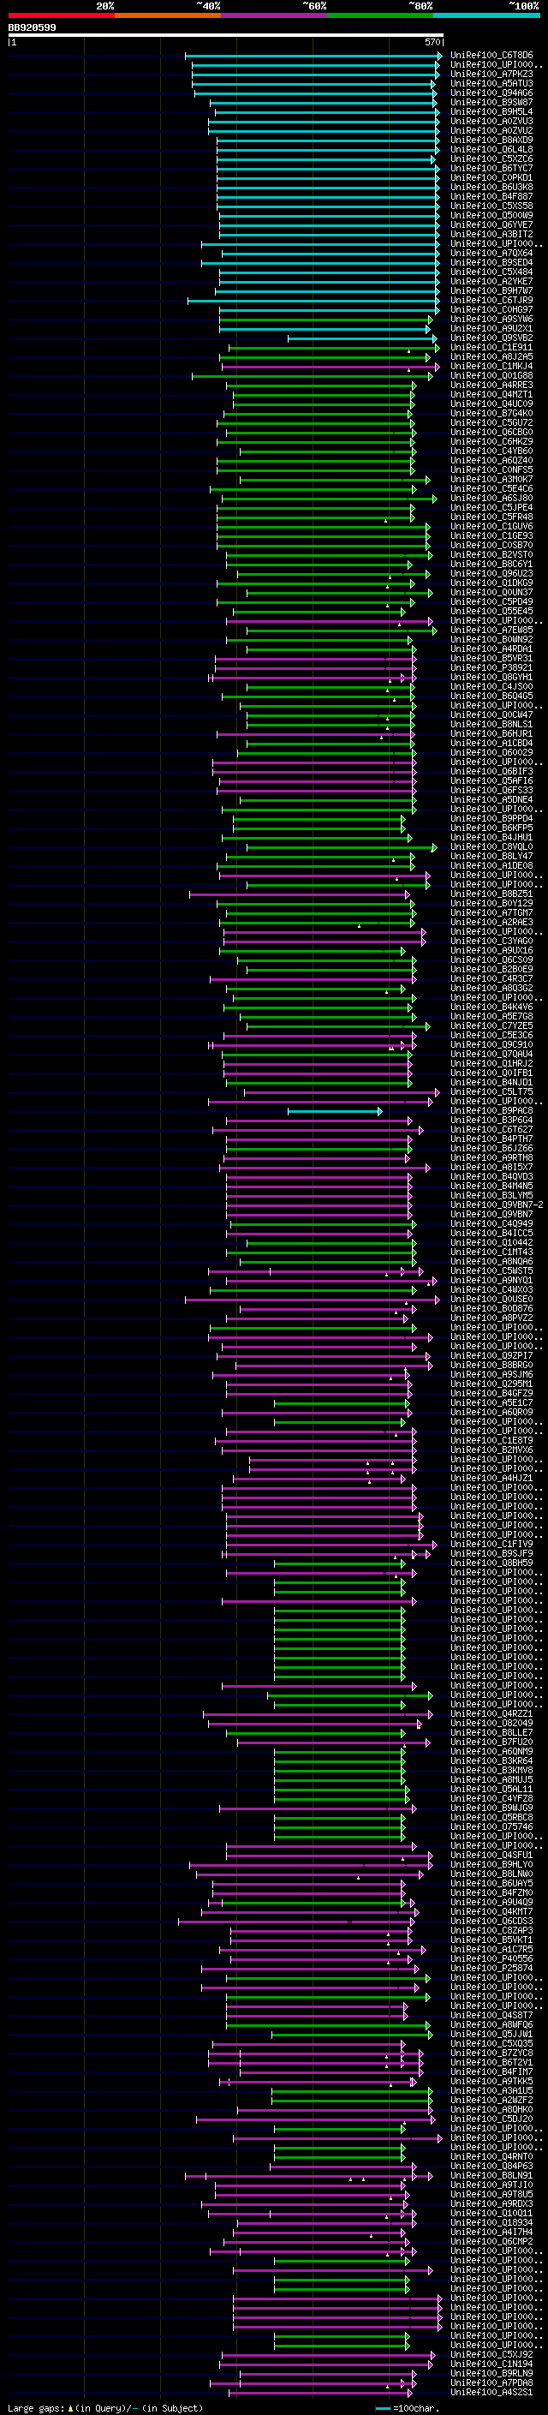Image resolution: width=548 pixels, height=2415 pixels.
Task: Open the UniRef100_A4RRE3 hit
Action: [491, 386]
